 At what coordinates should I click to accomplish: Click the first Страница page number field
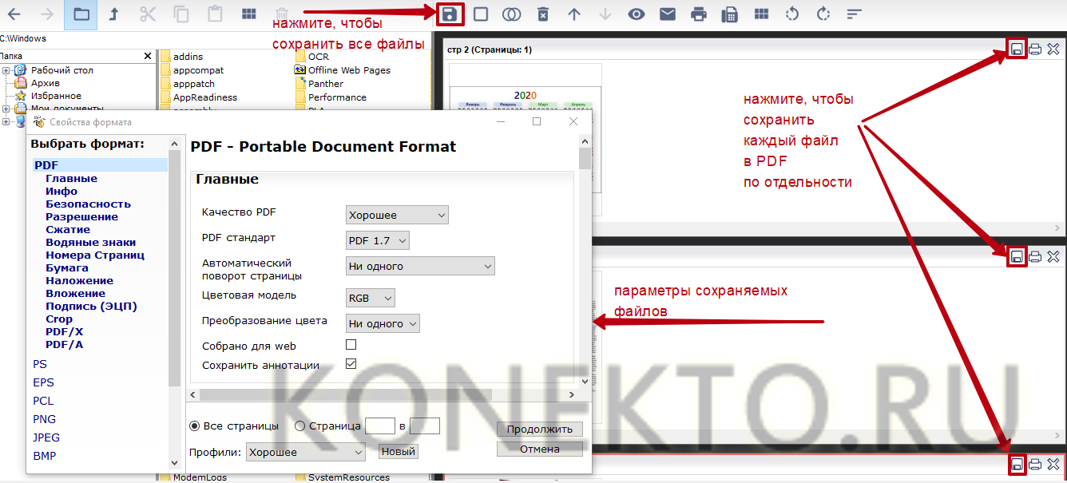coord(380,426)
